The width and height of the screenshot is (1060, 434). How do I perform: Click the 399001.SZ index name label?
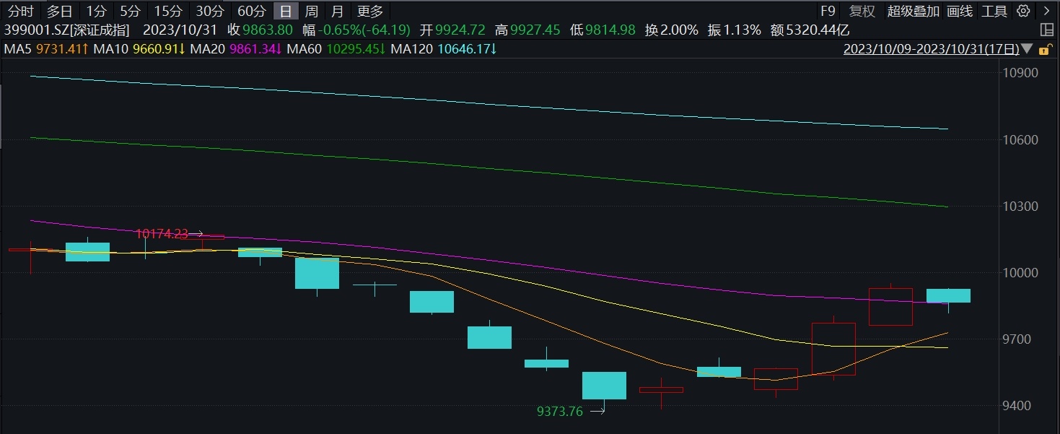pos(66,30)
